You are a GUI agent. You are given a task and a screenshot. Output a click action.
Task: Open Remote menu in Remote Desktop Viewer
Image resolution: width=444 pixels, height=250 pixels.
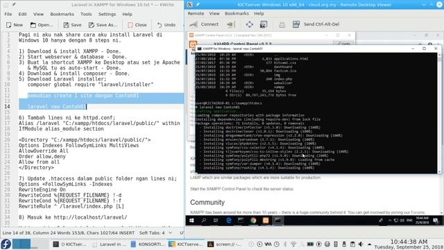tap(196, 13)
